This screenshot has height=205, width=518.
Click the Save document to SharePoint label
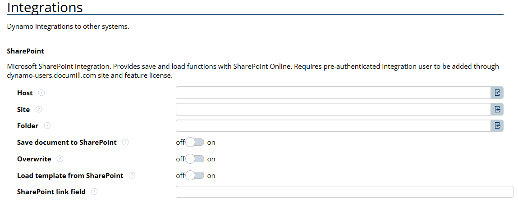point(67,143)
